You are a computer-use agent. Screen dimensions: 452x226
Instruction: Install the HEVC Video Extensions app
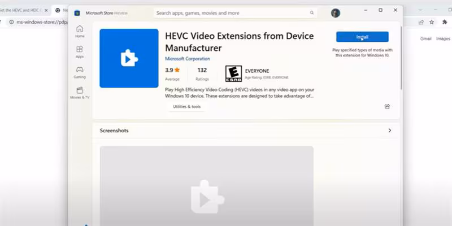(362, 37)
